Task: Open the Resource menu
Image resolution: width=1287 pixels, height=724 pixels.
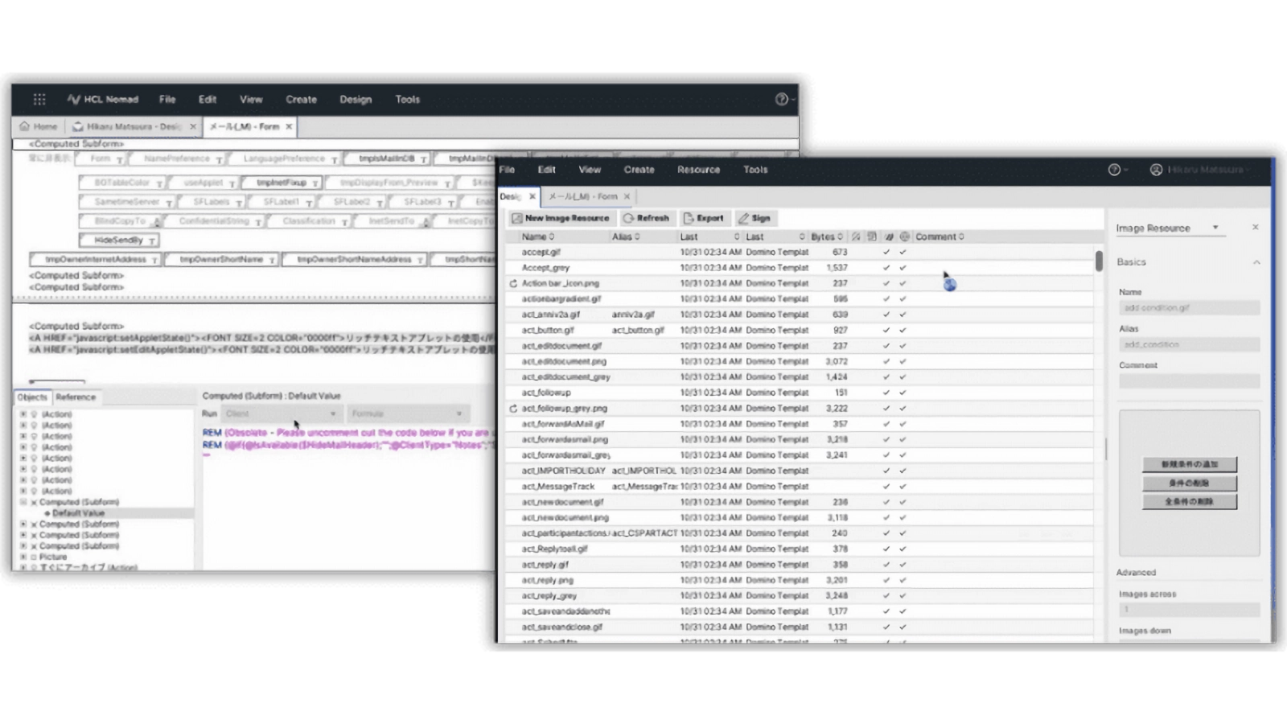Action: (x=697, y=170)
